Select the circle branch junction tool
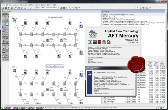168x110 pixels. point(4,24)
